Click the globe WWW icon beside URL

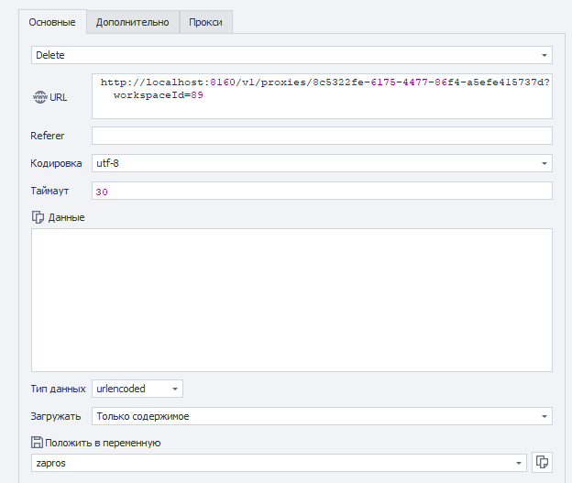click(38, 96)
